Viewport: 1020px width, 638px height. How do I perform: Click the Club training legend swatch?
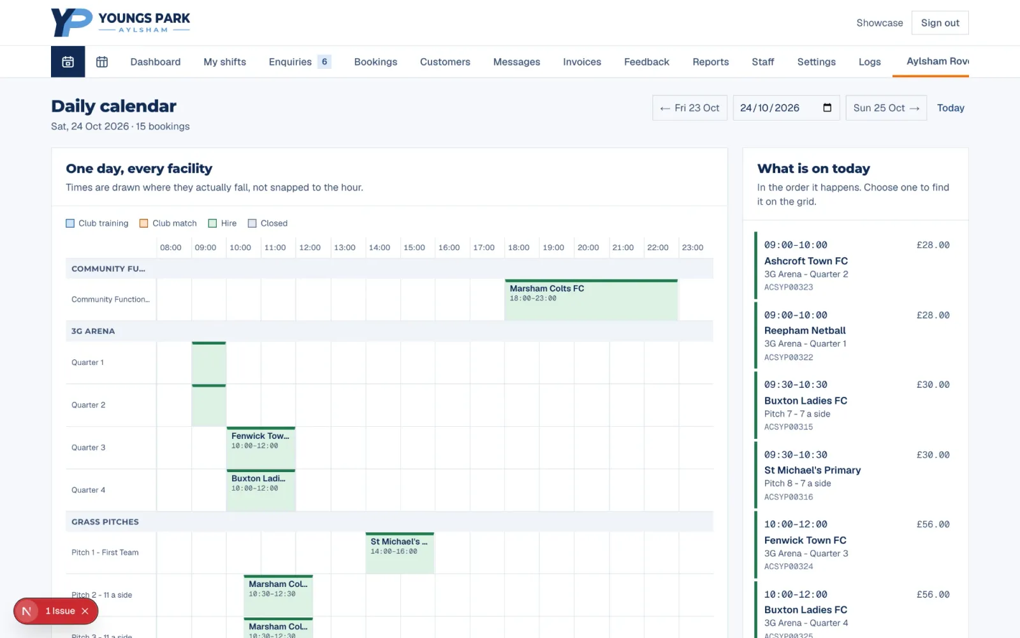click(70, 223)
